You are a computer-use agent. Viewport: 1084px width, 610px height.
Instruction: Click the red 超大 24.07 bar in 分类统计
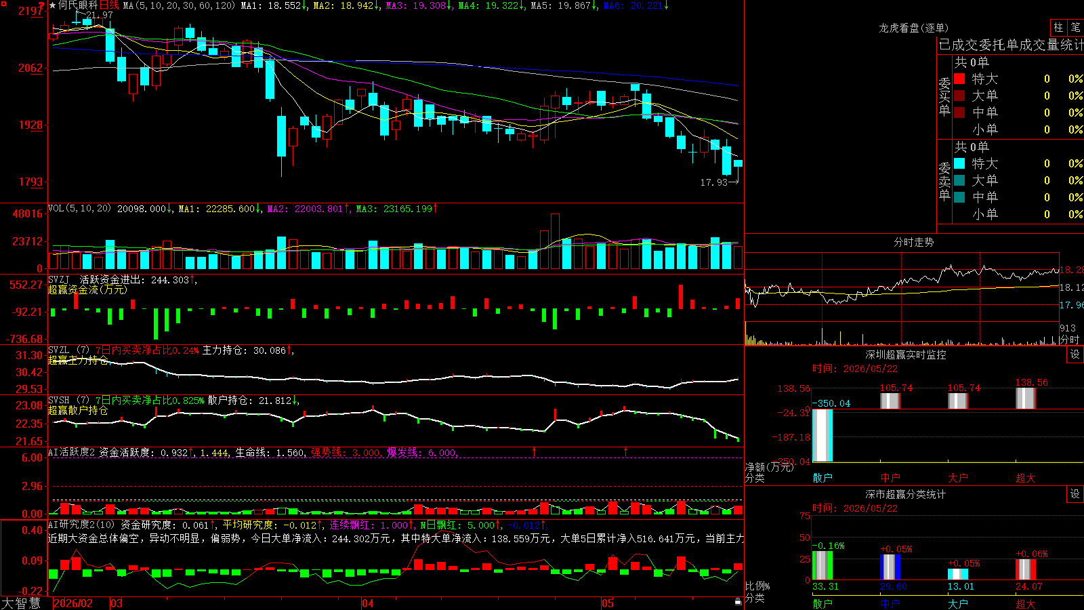coord(1026,569)
